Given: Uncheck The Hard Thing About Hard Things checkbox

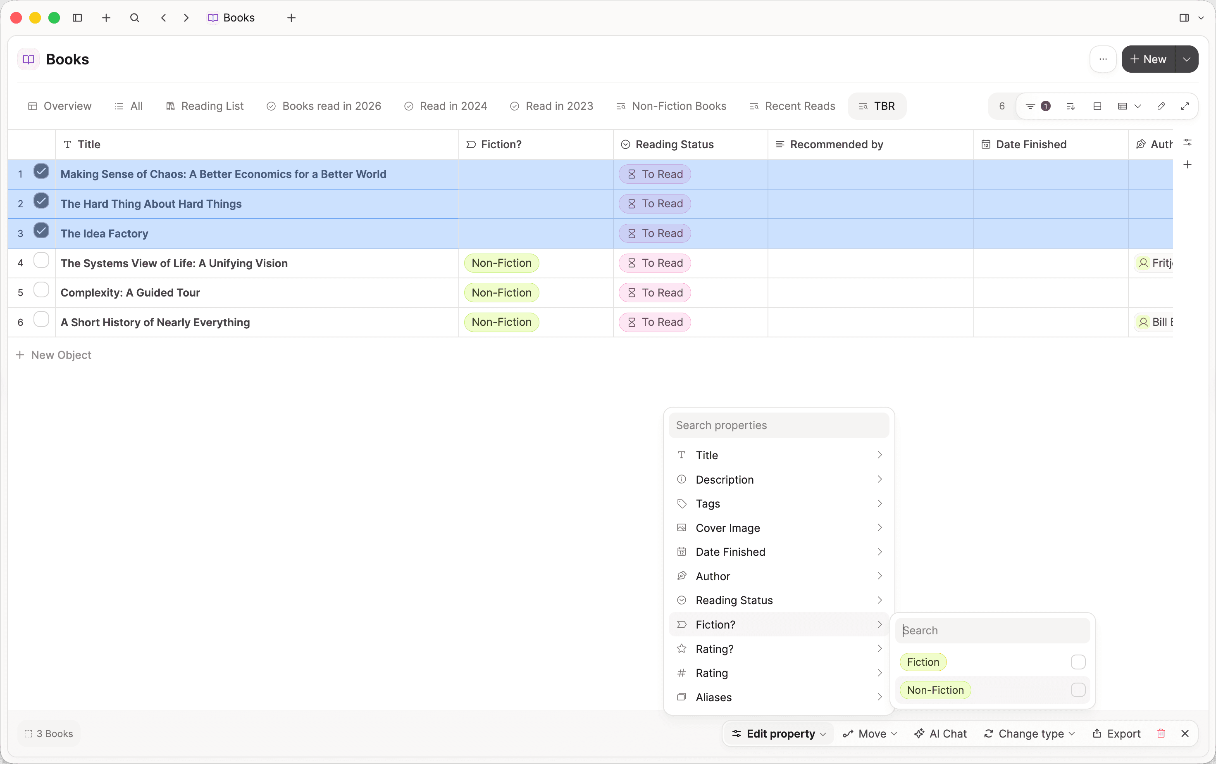Looking at the screenshot, I should pos(41,201).
